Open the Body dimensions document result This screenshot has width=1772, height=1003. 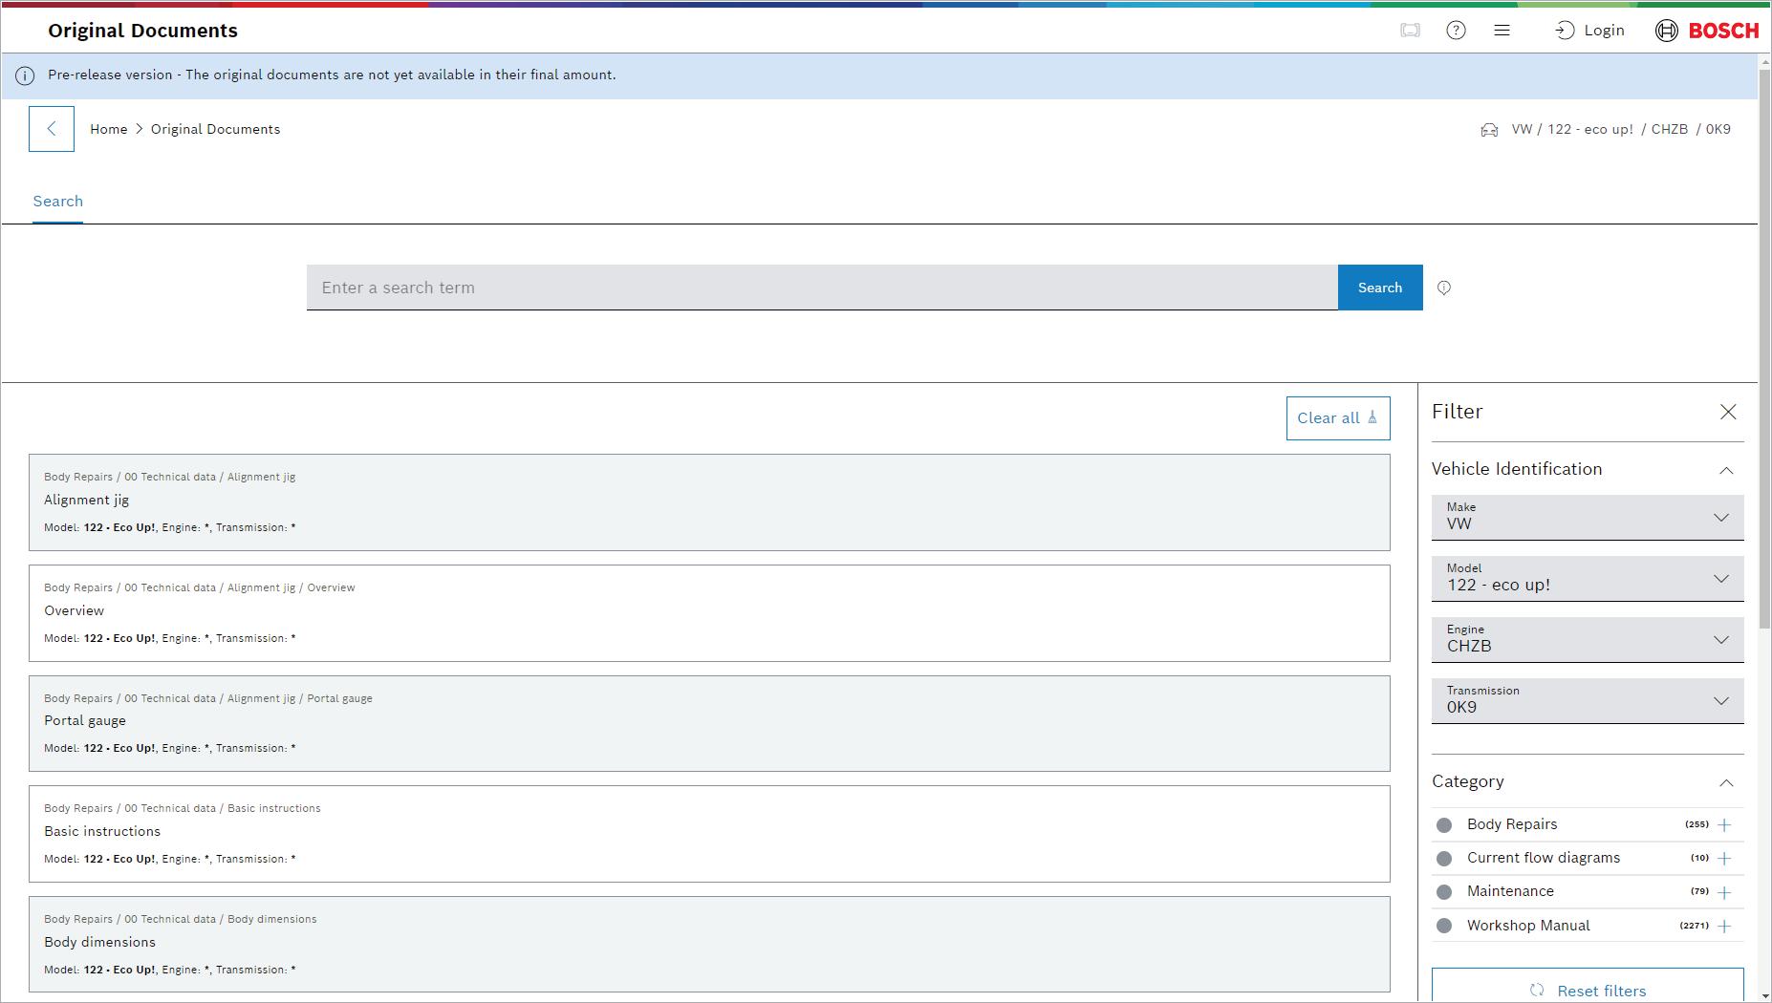pyautogui.click(x=709, y=945)
